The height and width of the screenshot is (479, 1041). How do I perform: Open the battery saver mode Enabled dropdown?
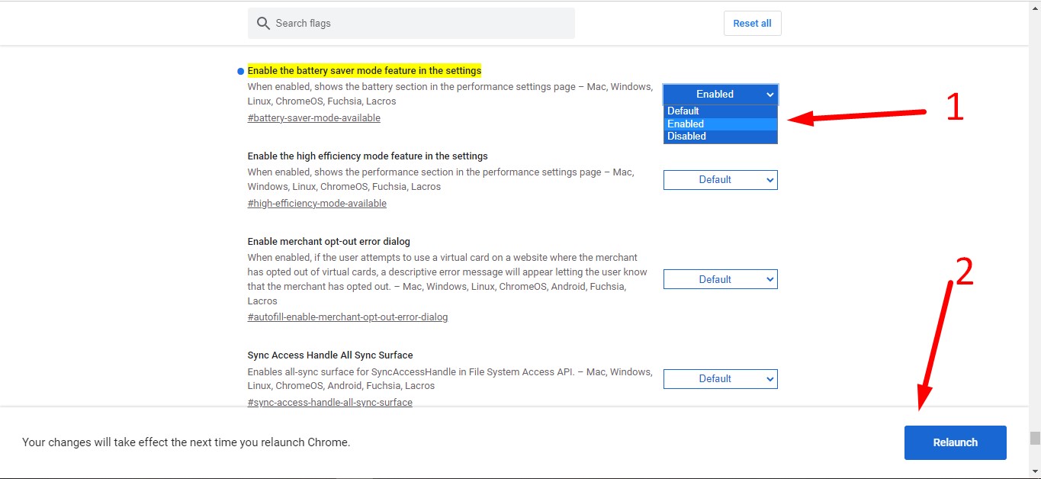(x=721, y=94)
